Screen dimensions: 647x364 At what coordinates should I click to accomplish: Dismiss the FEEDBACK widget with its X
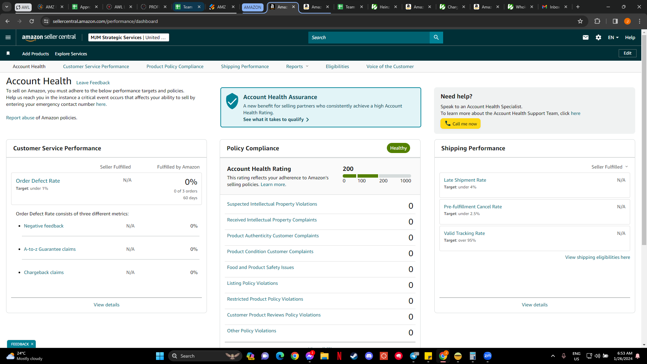(x=32, y=344)
